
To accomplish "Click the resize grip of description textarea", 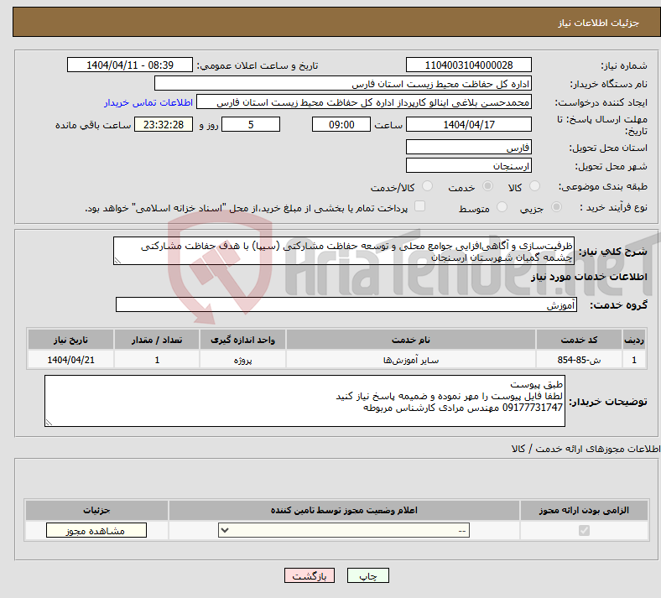I will [x=117, y=262].
